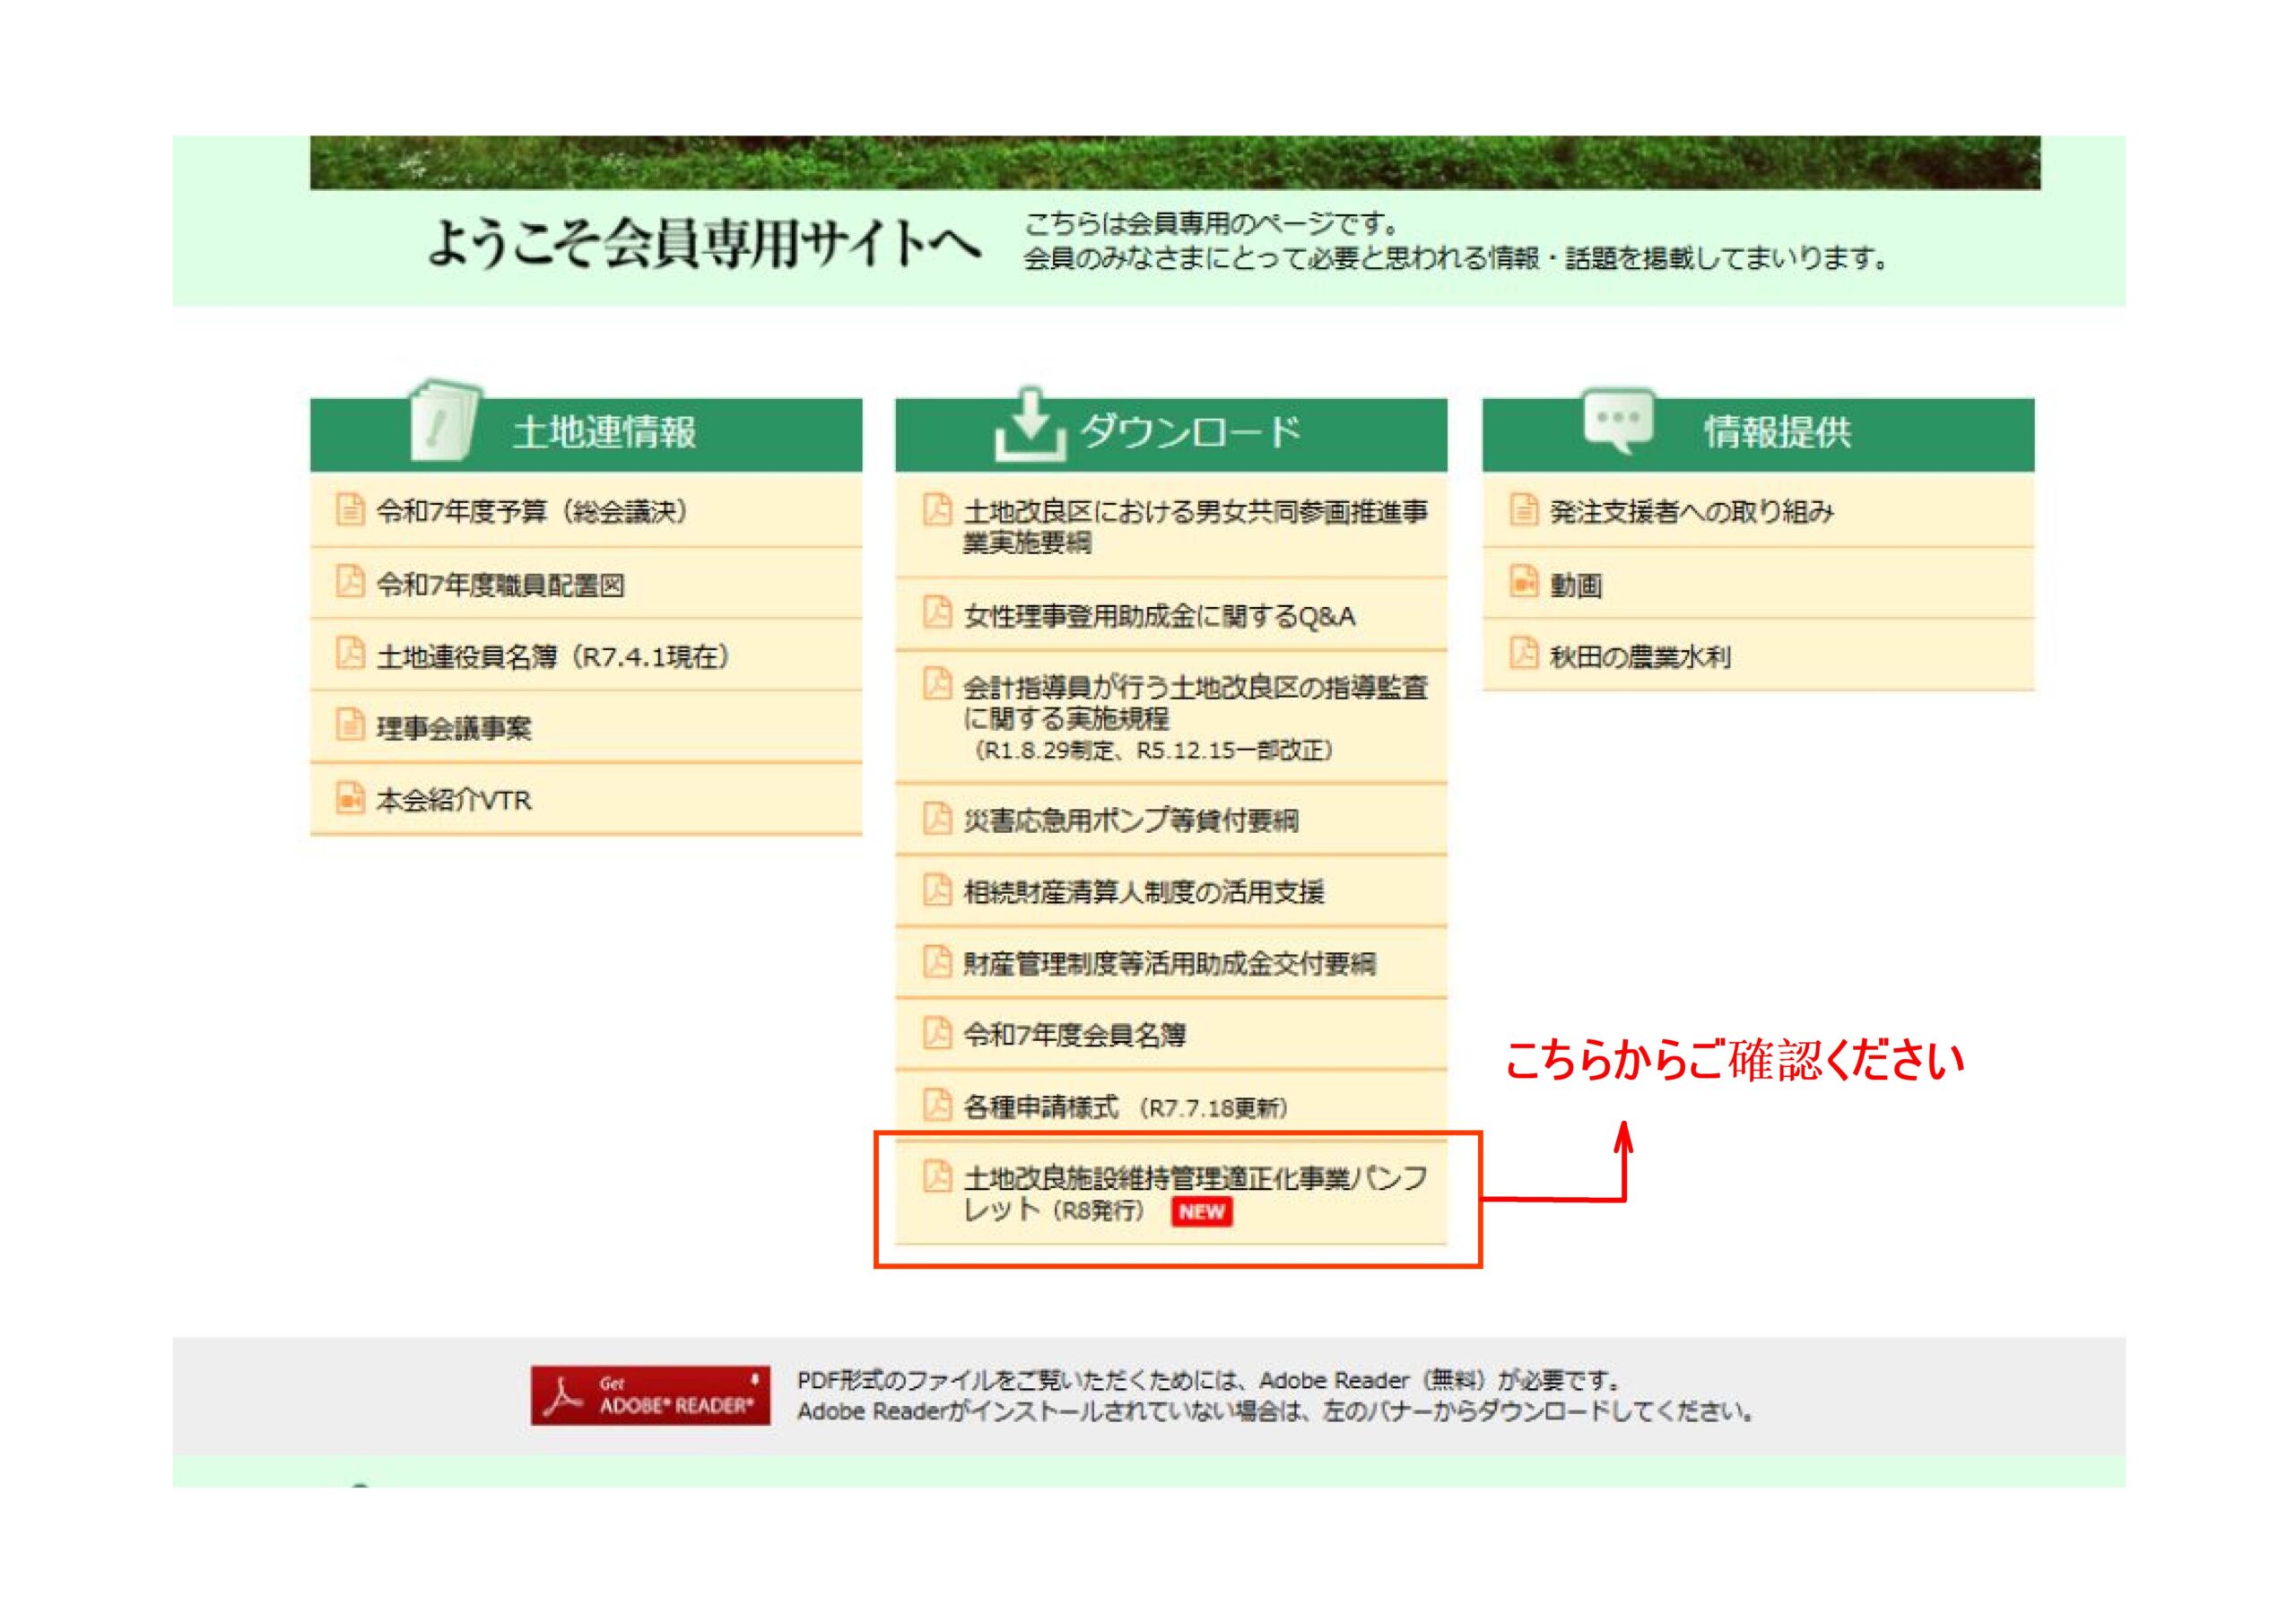Image resolution: width=2296 pixels, height=1623 pixels.
Task: Open 災害応急用ポンプ等貸付要綱 PDF
Action: pos(1130,821)
